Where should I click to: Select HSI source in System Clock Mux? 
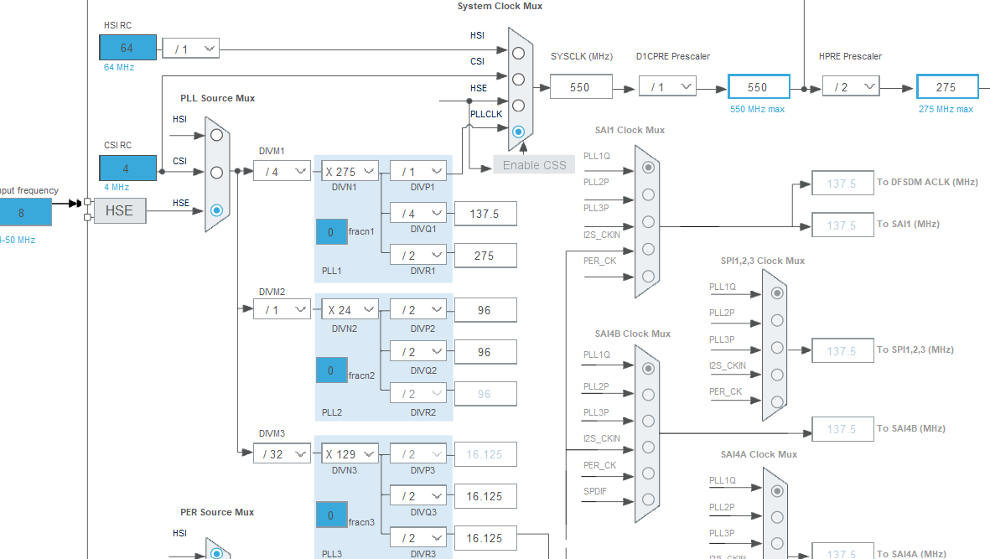pos(518,51)
